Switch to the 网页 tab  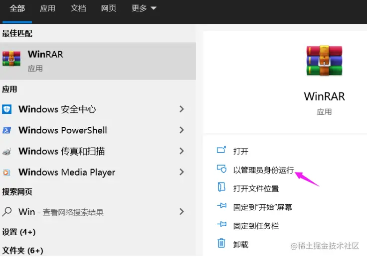tap(109, 8)
